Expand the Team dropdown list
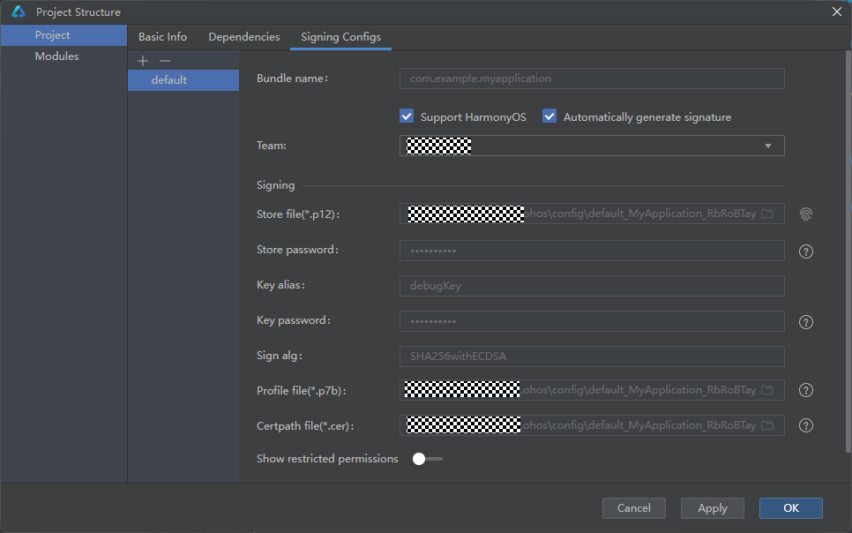 point(767,146)
